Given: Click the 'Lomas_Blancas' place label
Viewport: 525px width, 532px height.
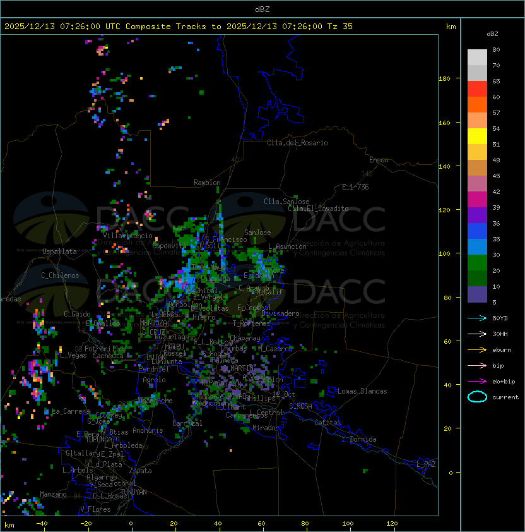Looking at the screenshot, I should (x=362, y=391).
